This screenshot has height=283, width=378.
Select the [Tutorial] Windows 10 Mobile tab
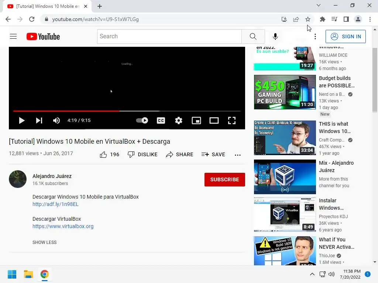(x=47, y=7)
